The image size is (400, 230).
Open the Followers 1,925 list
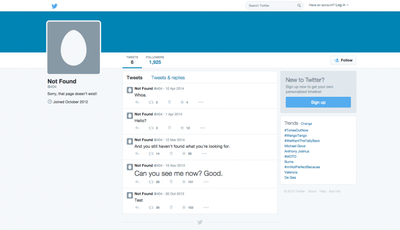point(155,60)
